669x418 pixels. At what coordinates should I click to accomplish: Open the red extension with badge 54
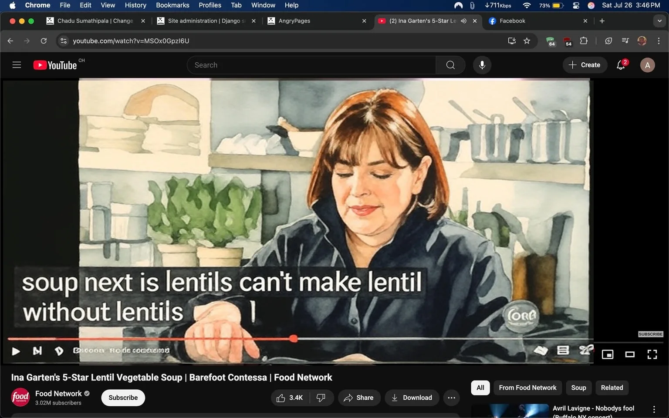(568, 41)
